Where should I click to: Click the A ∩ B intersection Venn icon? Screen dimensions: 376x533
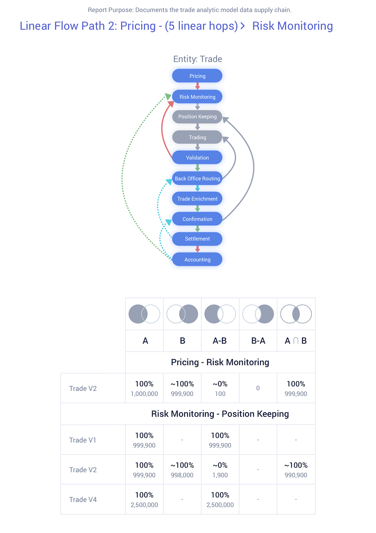pos(296,314)
